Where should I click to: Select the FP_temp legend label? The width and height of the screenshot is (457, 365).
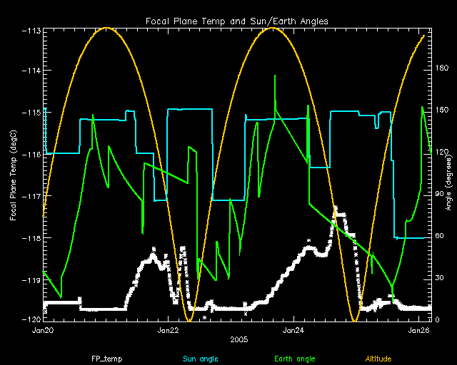pyautogui.click(x=104, y=359)
